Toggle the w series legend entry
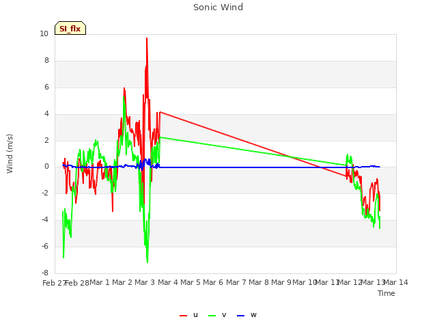The height and width of the screenshot is (328, 437). (246, 315)
